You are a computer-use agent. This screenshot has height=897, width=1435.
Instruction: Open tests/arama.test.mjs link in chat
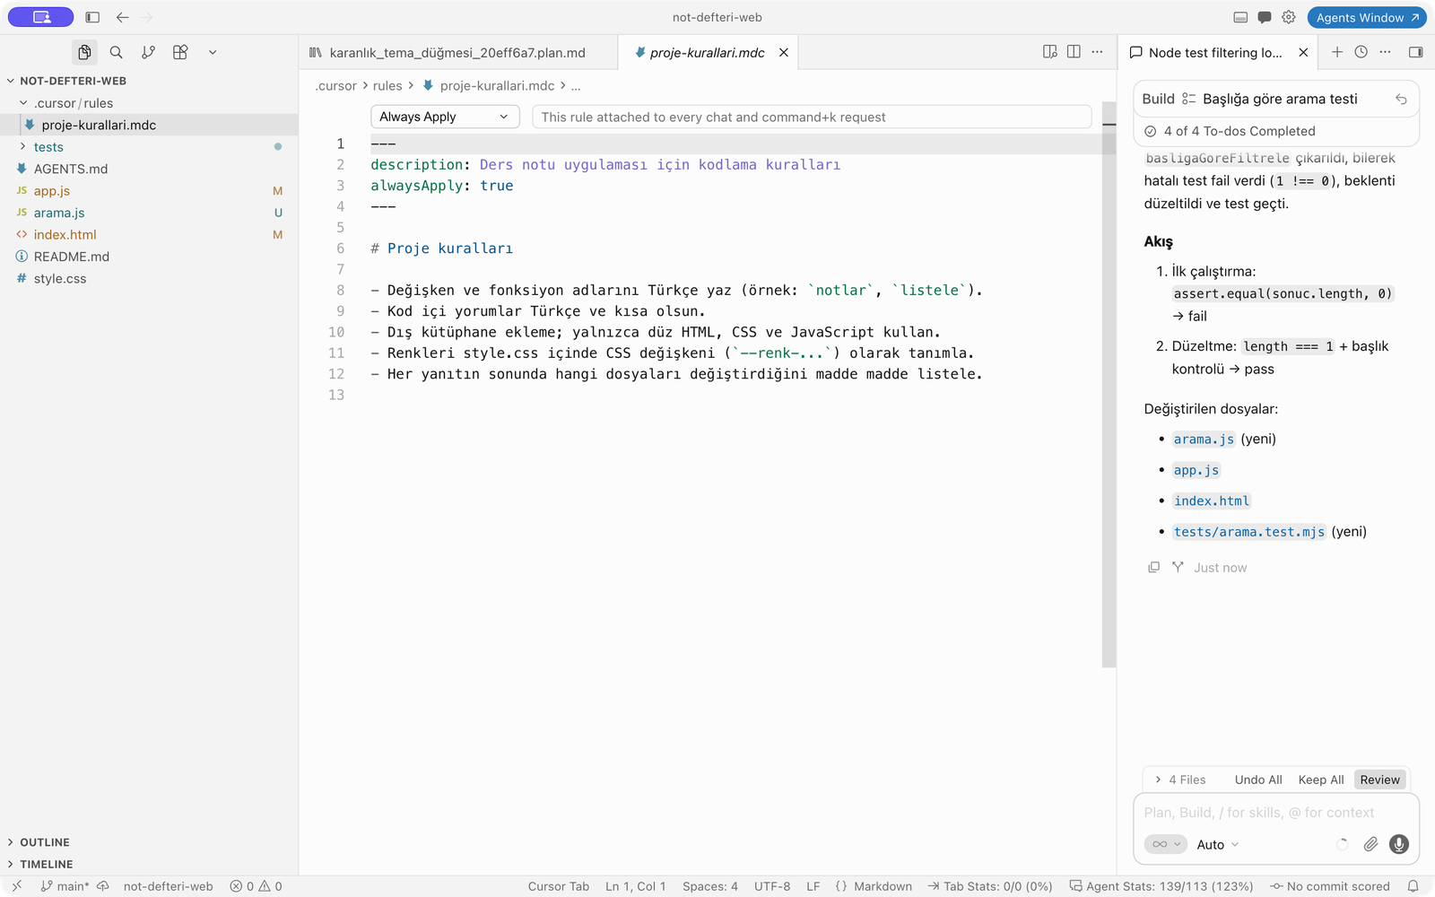tap(1248, 532)
